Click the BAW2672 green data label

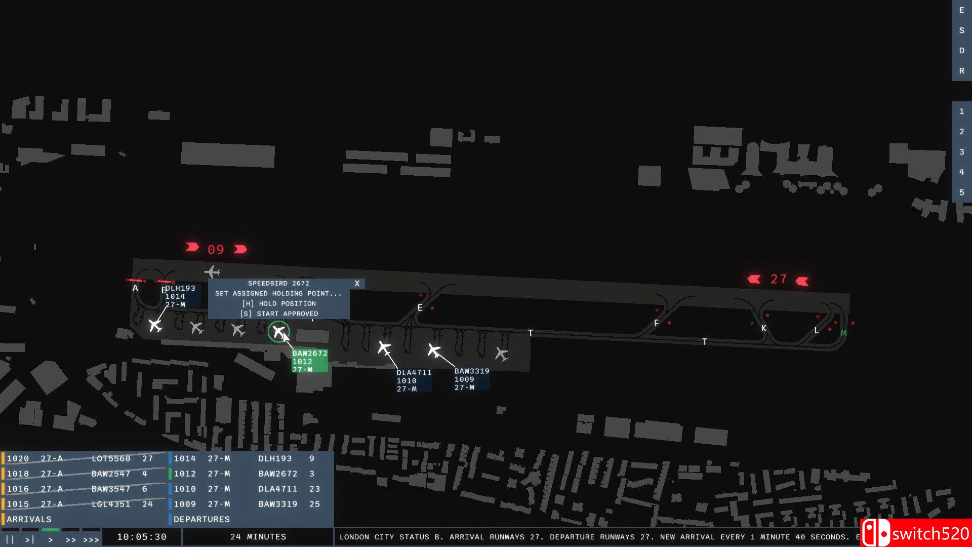[309, 362]
